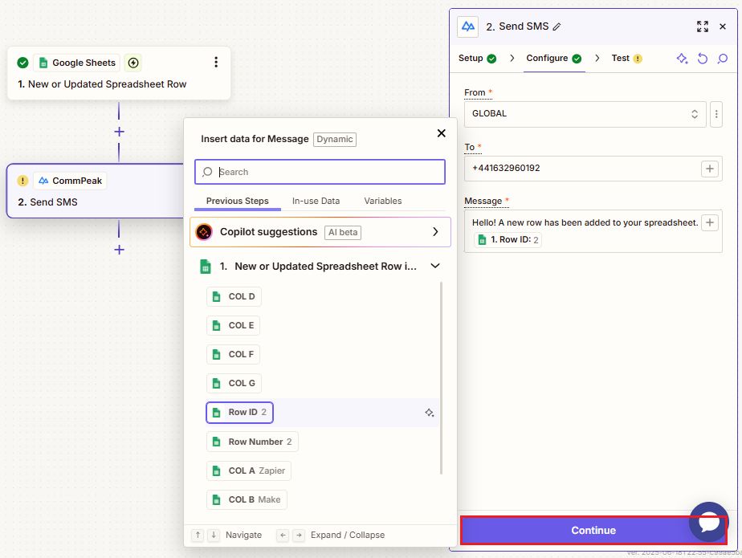Click the yellow warning icon on CommPeak step
742x558 pixels.
coord(22,181)
